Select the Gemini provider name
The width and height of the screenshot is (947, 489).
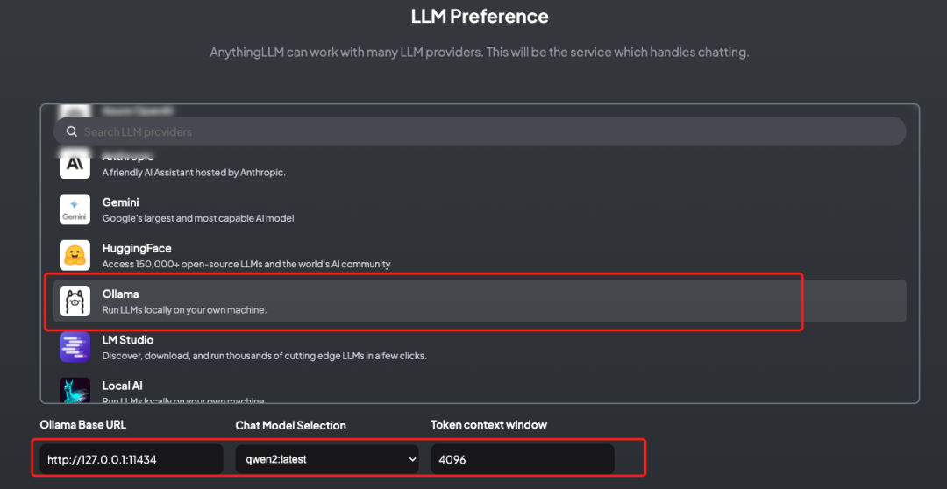121,202
